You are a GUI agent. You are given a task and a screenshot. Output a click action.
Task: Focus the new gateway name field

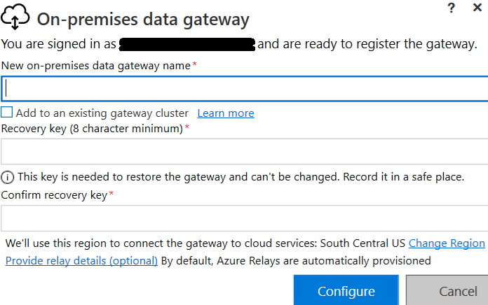pos(244,89)
